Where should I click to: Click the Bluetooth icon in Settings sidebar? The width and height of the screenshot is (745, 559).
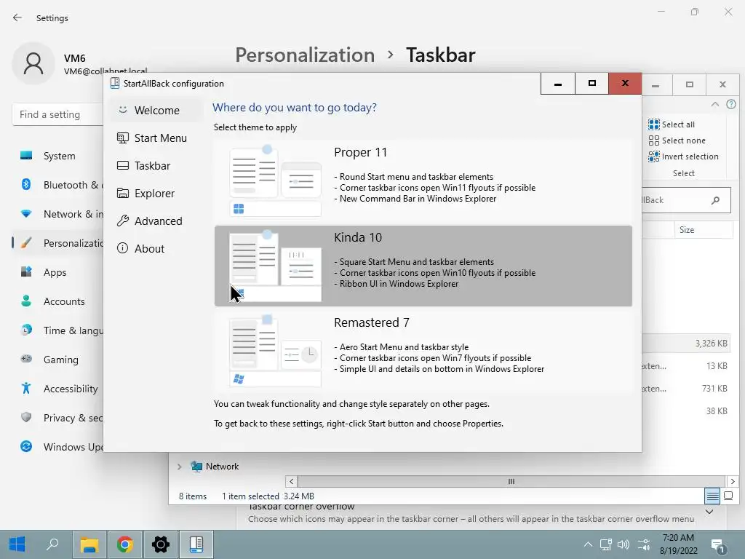[26, 184]
